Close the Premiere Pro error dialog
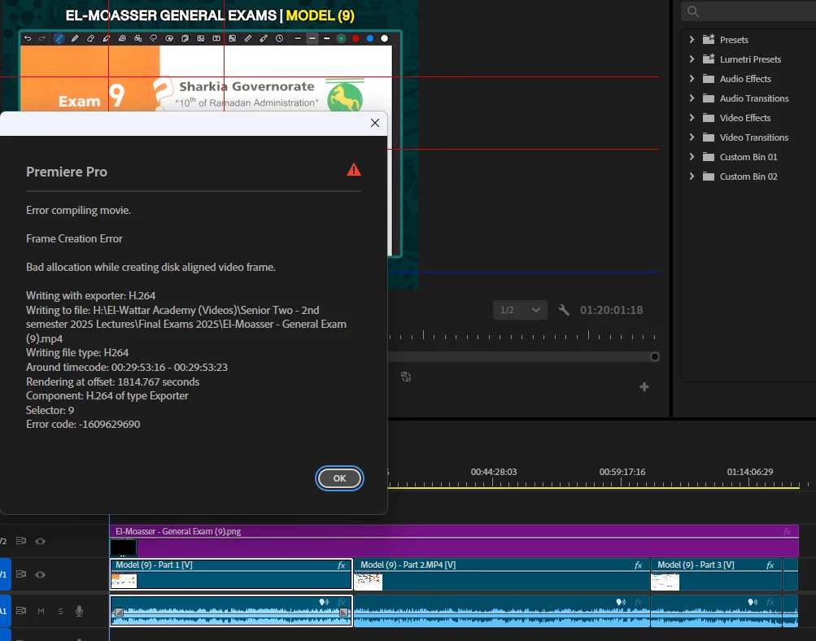 point(375,123)
